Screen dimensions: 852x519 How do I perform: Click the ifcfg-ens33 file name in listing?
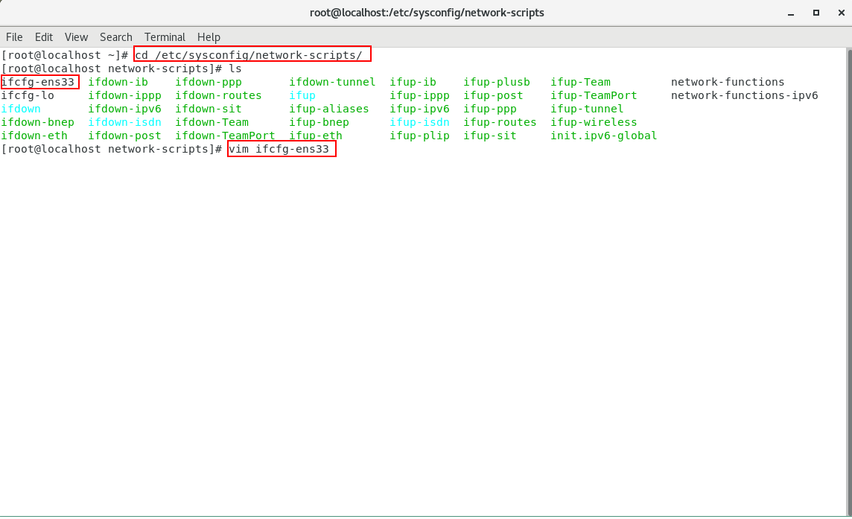(x=37, y=82)
